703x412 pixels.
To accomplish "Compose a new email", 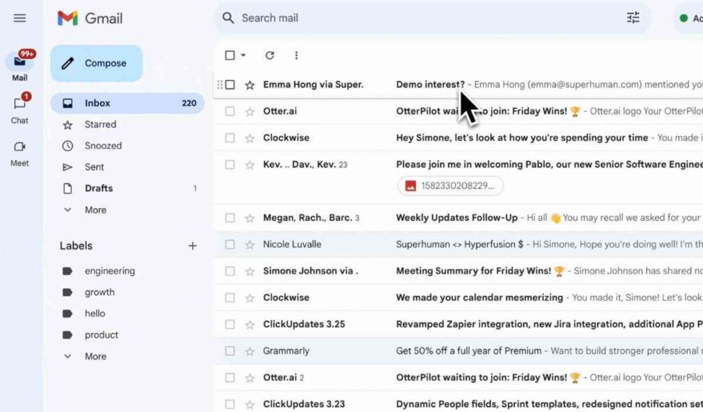I will (x=97, y=63).
